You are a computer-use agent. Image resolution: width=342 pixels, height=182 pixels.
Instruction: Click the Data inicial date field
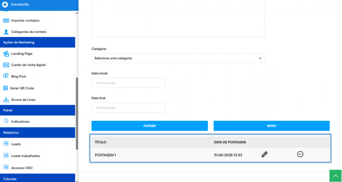tap(128, 83)
